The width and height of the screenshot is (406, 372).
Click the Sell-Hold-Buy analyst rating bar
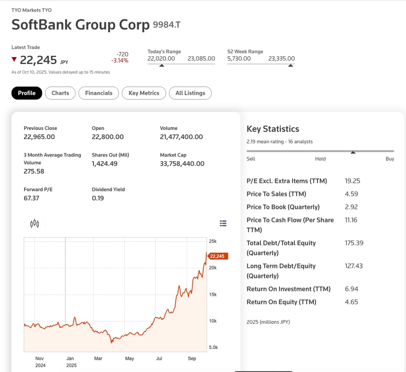[320, 151]
